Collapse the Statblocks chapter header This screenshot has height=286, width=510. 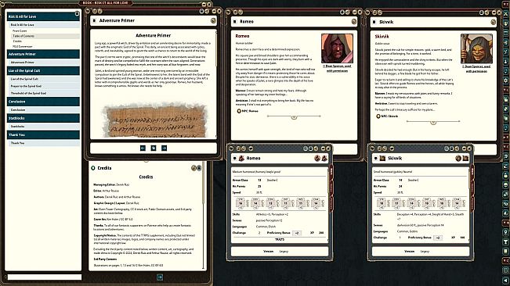point(43,118)
